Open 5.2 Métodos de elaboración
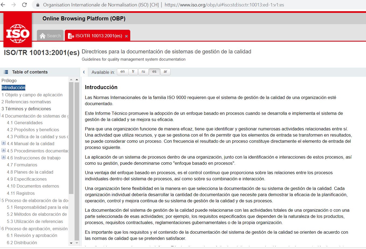The height and width of the screenshot is (249, 366). coord(37,214)
